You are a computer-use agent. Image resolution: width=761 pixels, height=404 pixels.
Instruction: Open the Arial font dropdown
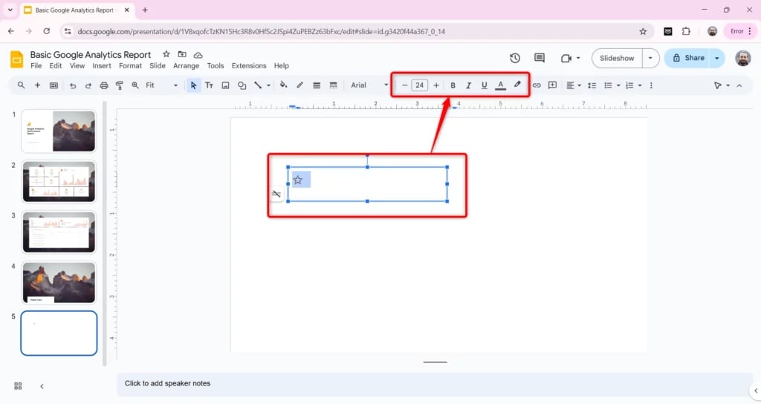[369, 85]
